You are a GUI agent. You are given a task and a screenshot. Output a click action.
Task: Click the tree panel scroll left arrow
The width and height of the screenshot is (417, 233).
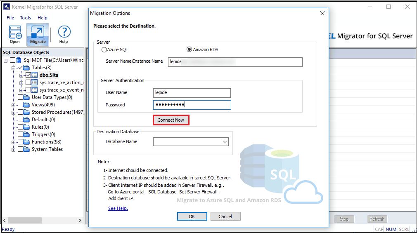pos(4,220)
